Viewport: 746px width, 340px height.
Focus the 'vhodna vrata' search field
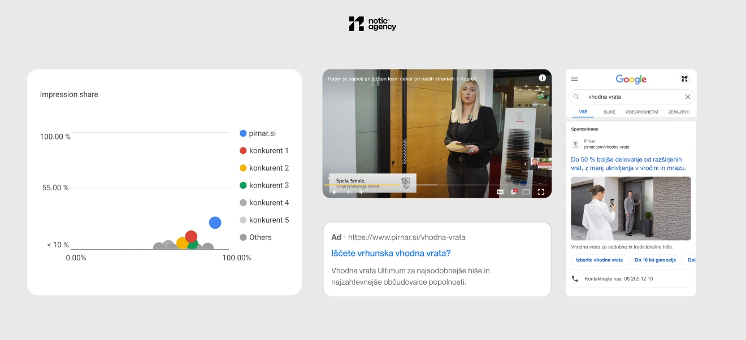tap(631, 97)
